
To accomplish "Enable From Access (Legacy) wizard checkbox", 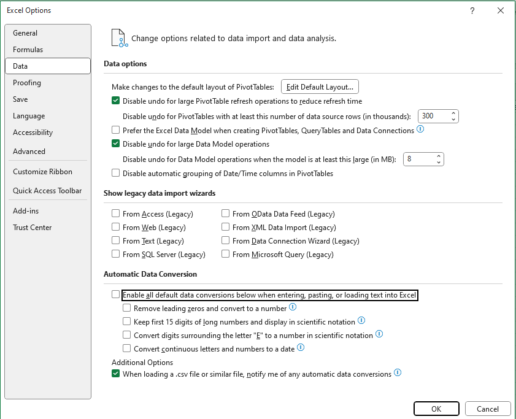I will 116,214.
